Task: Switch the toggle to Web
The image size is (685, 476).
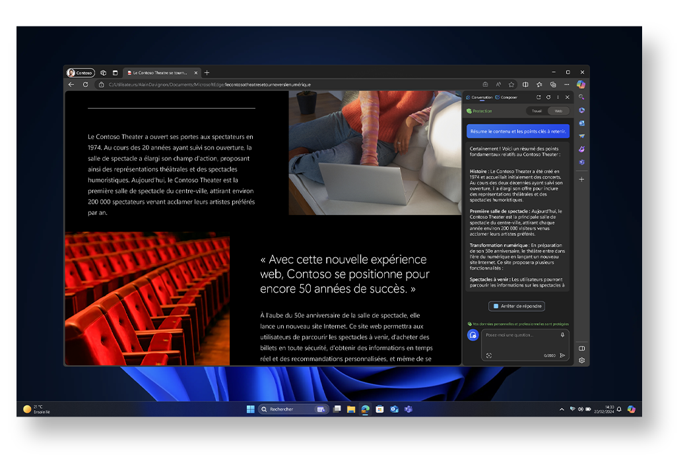Action: (559, 111)
